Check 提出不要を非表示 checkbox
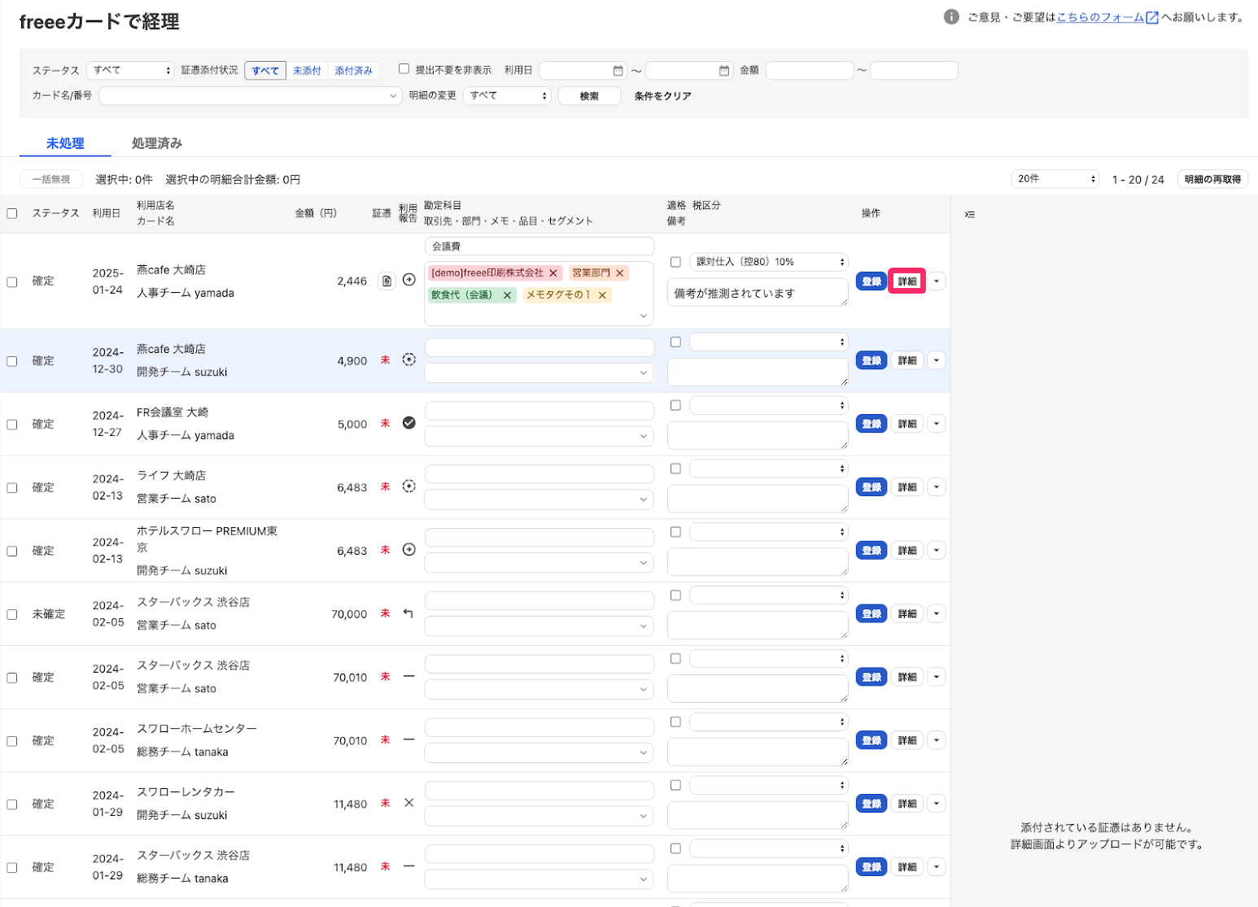 [404, 69]
